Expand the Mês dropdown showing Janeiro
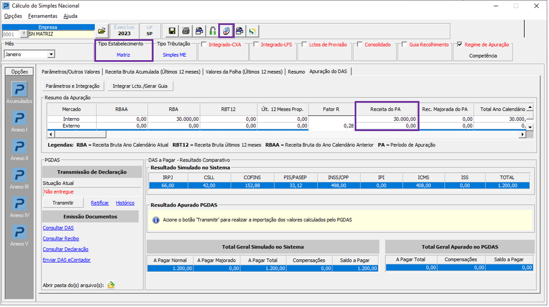 tap(51, 54)
